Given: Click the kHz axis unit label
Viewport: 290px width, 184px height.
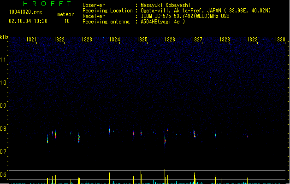Looking at the screenshot, I should point(4,37).
